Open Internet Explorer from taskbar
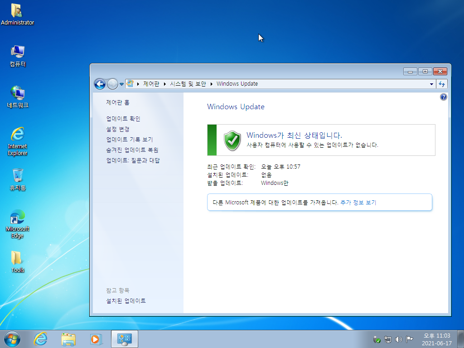Screen dimensions: 464x348 pos(40,339)
